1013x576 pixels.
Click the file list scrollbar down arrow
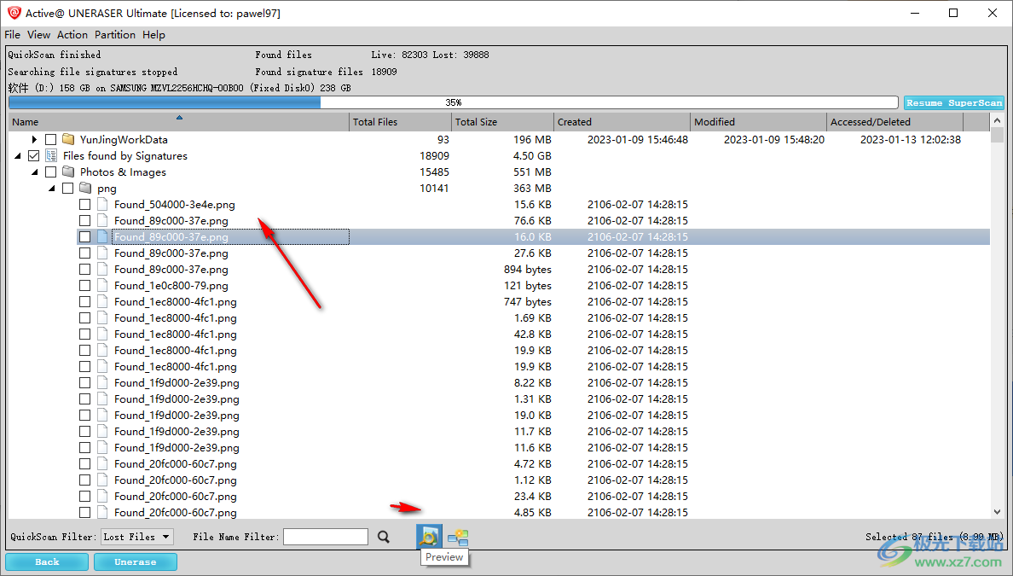(x=997, y=511)
